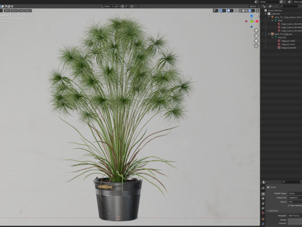
Task: Open the Tool properties tab
Action: [263, 188]
